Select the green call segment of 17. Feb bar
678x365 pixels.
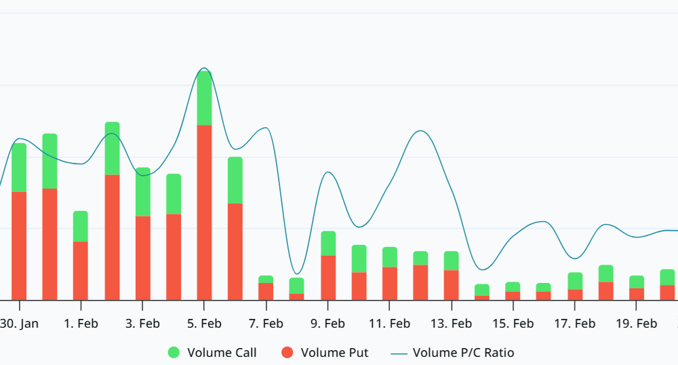(575, 281)
